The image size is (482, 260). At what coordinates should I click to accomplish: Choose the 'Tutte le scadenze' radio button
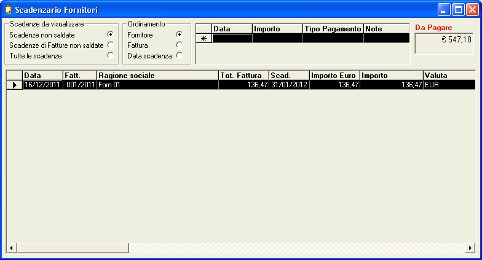point(111,55)
